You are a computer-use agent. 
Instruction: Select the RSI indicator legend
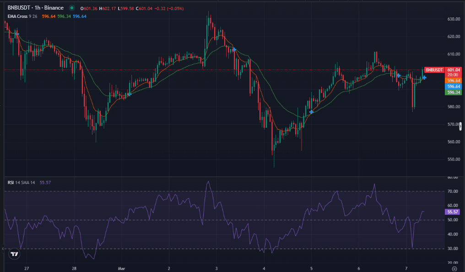pyautogui.click(x=21, y=182)
